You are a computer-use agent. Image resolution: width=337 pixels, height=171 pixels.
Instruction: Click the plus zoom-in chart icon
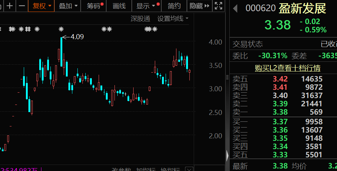tap(10, 6)
